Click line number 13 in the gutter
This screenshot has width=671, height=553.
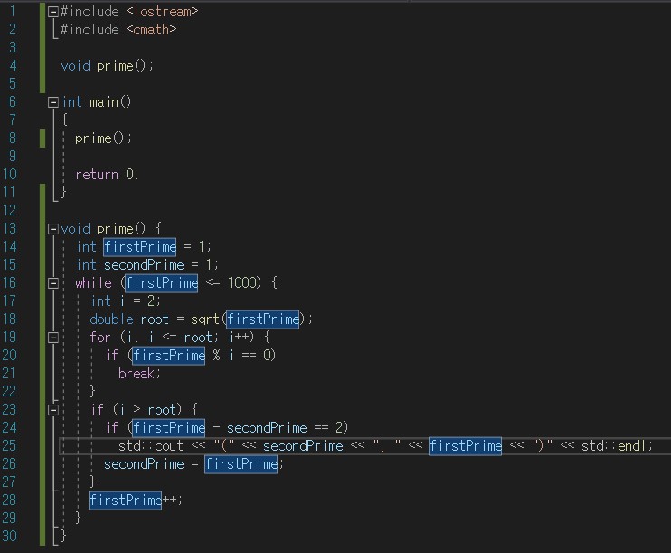[9, 228]
